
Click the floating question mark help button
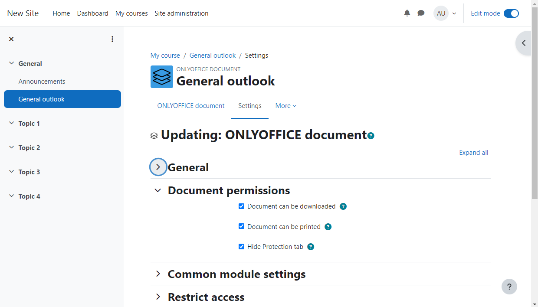click(509, 287)
